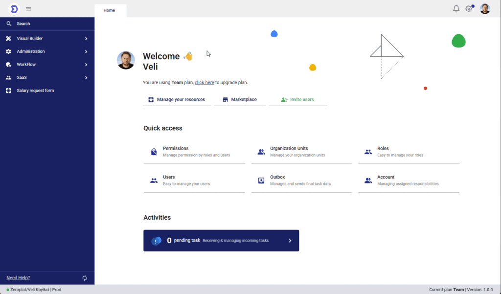Viewport: 501px width, 294px height.
Task: Click the Manage your resources button
Action: pos(177,100)
